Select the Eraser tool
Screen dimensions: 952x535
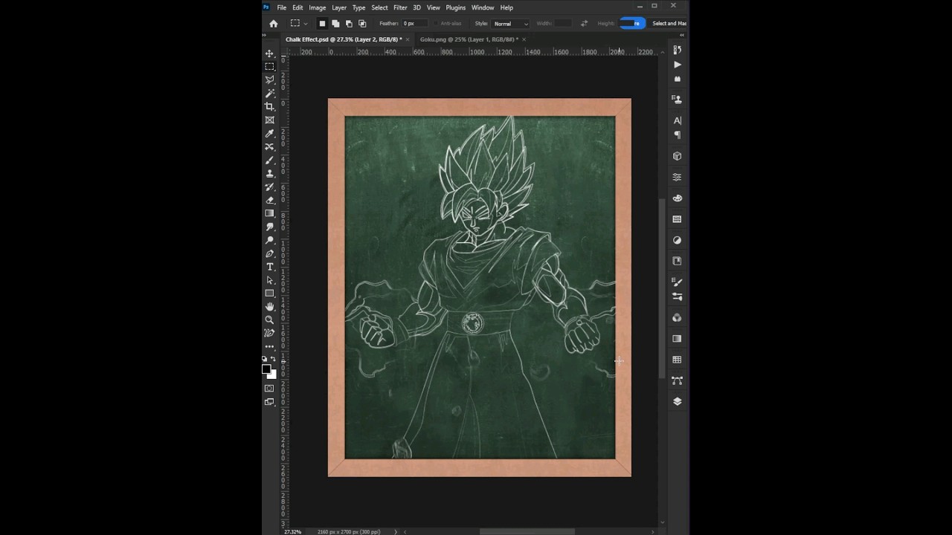tap(269, 201)
